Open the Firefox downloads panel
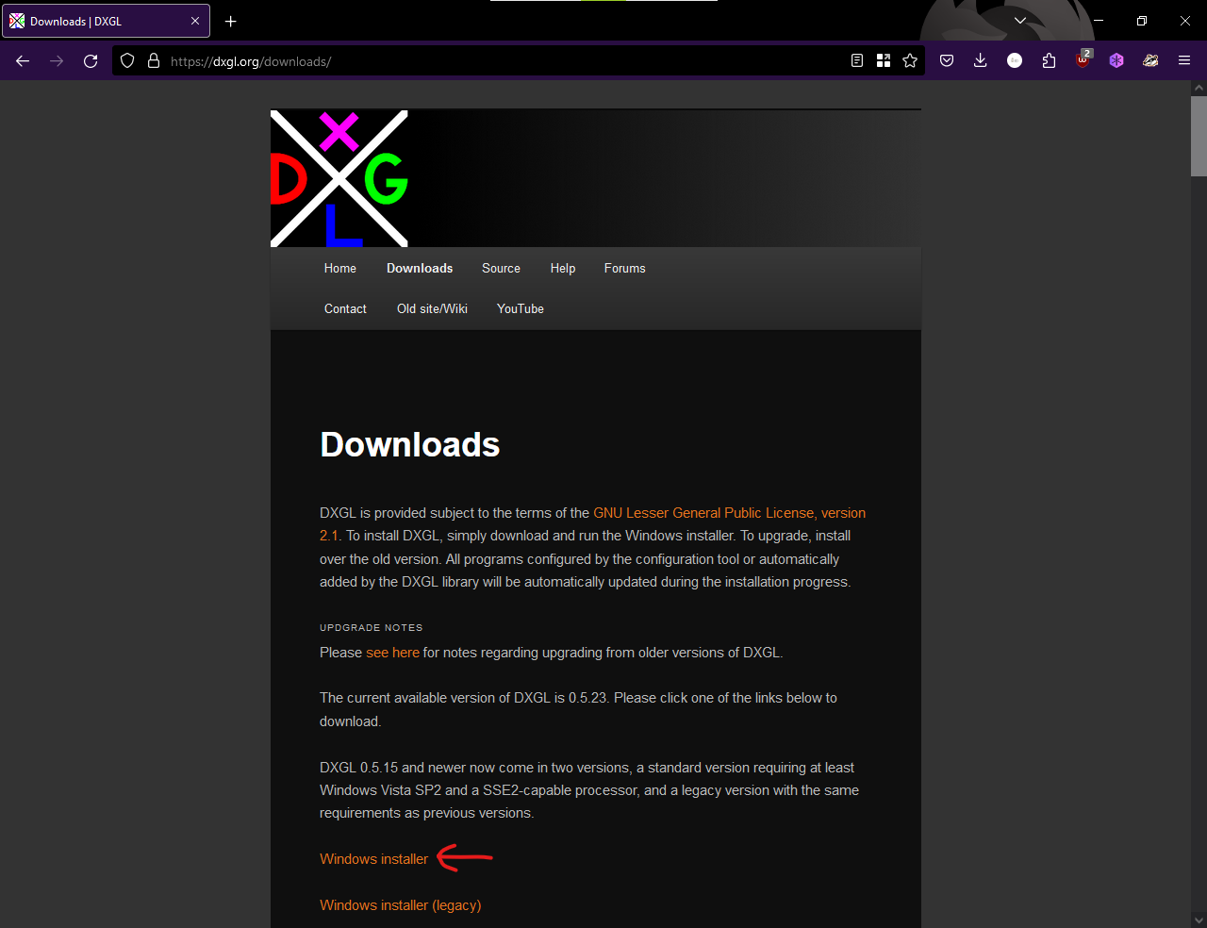The width and height of the screenshot is (1207, 928). coord(981,61)
